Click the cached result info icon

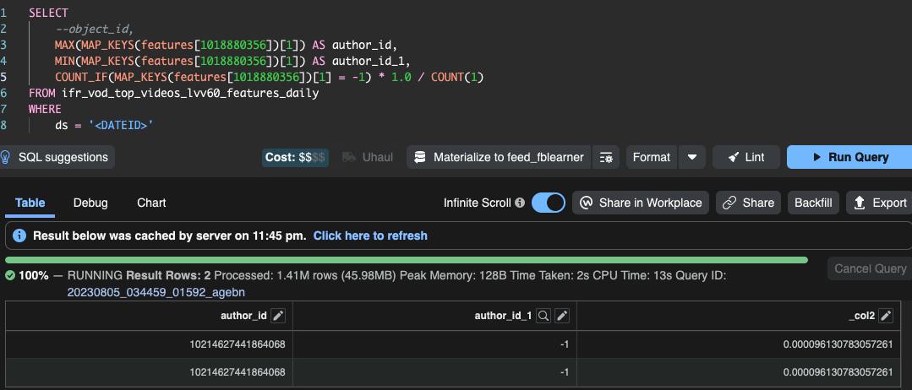click(19, 236)
